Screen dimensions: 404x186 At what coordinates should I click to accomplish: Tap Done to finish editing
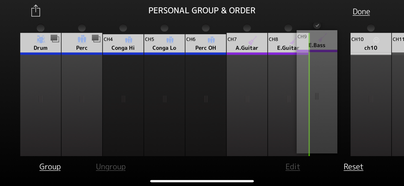[x=361, y=12]
